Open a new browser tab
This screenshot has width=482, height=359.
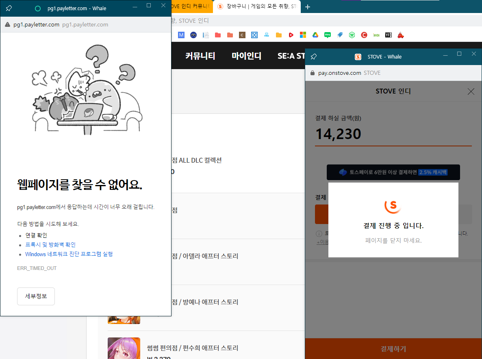tap(308, 7)
